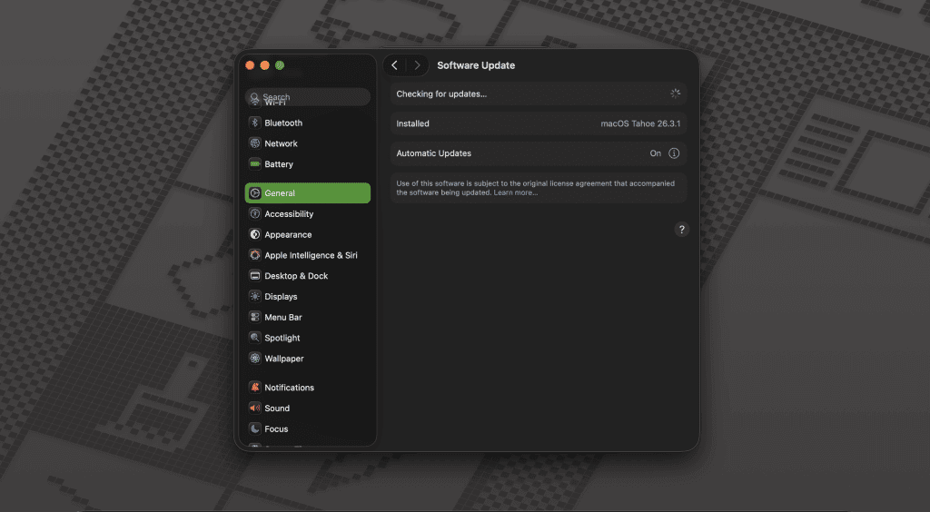Click the Displays icon

(x=255, y=297)
